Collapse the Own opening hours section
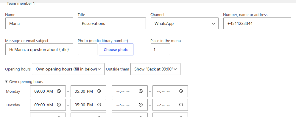 tap(24, 81)
